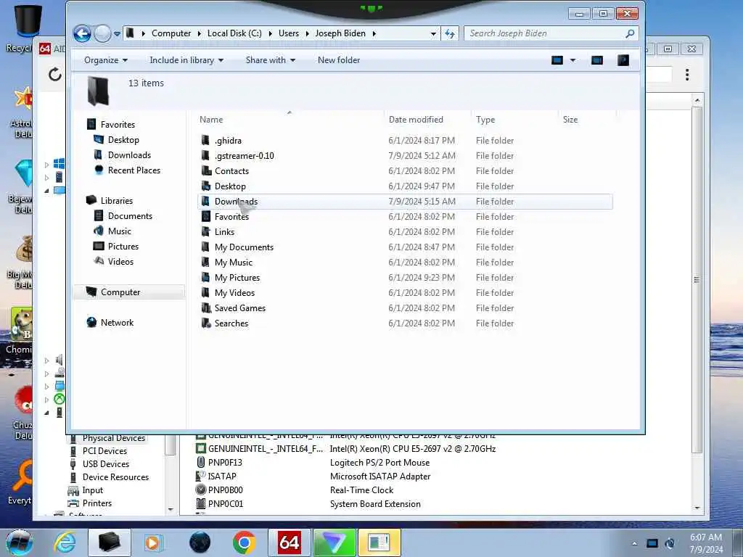The width and height of the screenshot is (743, 557).
Task: Go back using Explorer's Back arrow
Action: [x=82, y=33]
